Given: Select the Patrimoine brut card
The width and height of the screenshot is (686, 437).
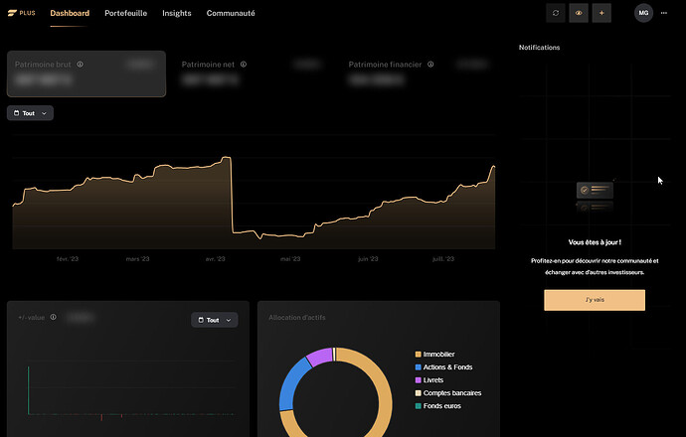Looking at the screenshot, I should pos(86,74).
